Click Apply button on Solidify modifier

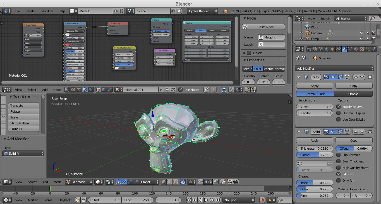315,140
